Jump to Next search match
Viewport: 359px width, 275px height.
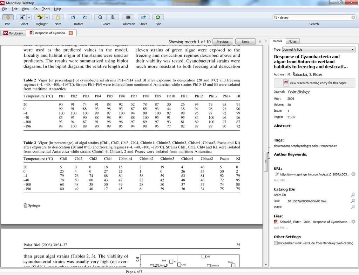245,42
